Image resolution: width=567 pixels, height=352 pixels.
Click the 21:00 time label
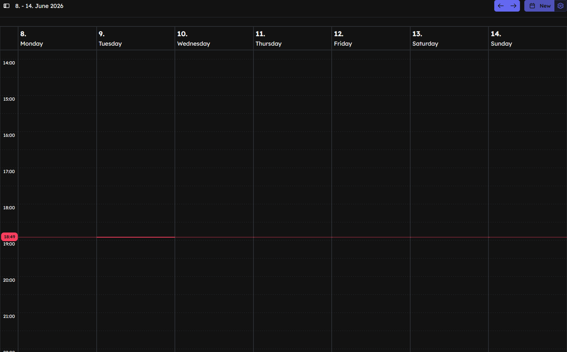tap(9, 317)
